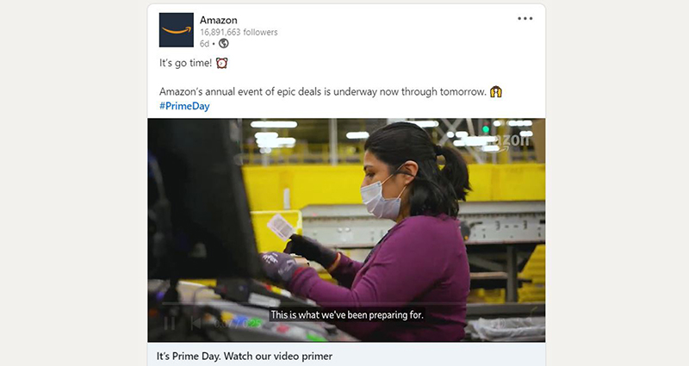Click the 16,891,663 followers count

pos(239,32)
